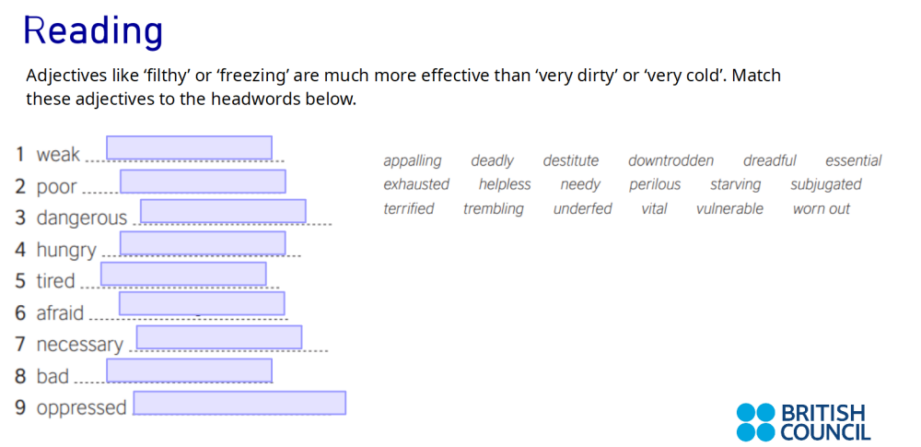The width and height of the screenshot is (921, 447).
Task: Focus the answer box for 'bad'
Action: pyautogui.click(x=189, y=371)
